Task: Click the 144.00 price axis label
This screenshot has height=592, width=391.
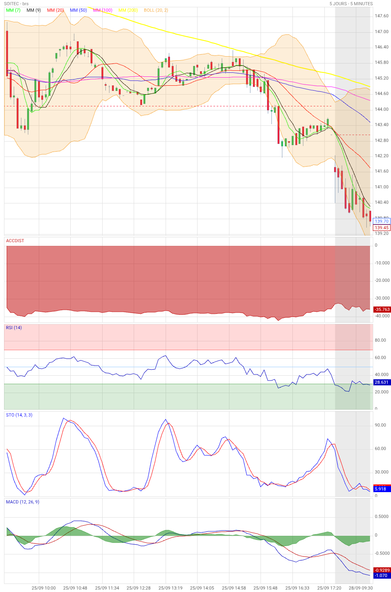Action: [x=382, y=109]
